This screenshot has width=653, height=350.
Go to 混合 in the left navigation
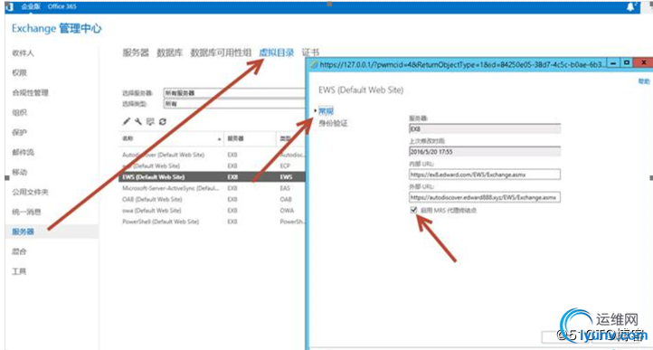click(19, 251)
